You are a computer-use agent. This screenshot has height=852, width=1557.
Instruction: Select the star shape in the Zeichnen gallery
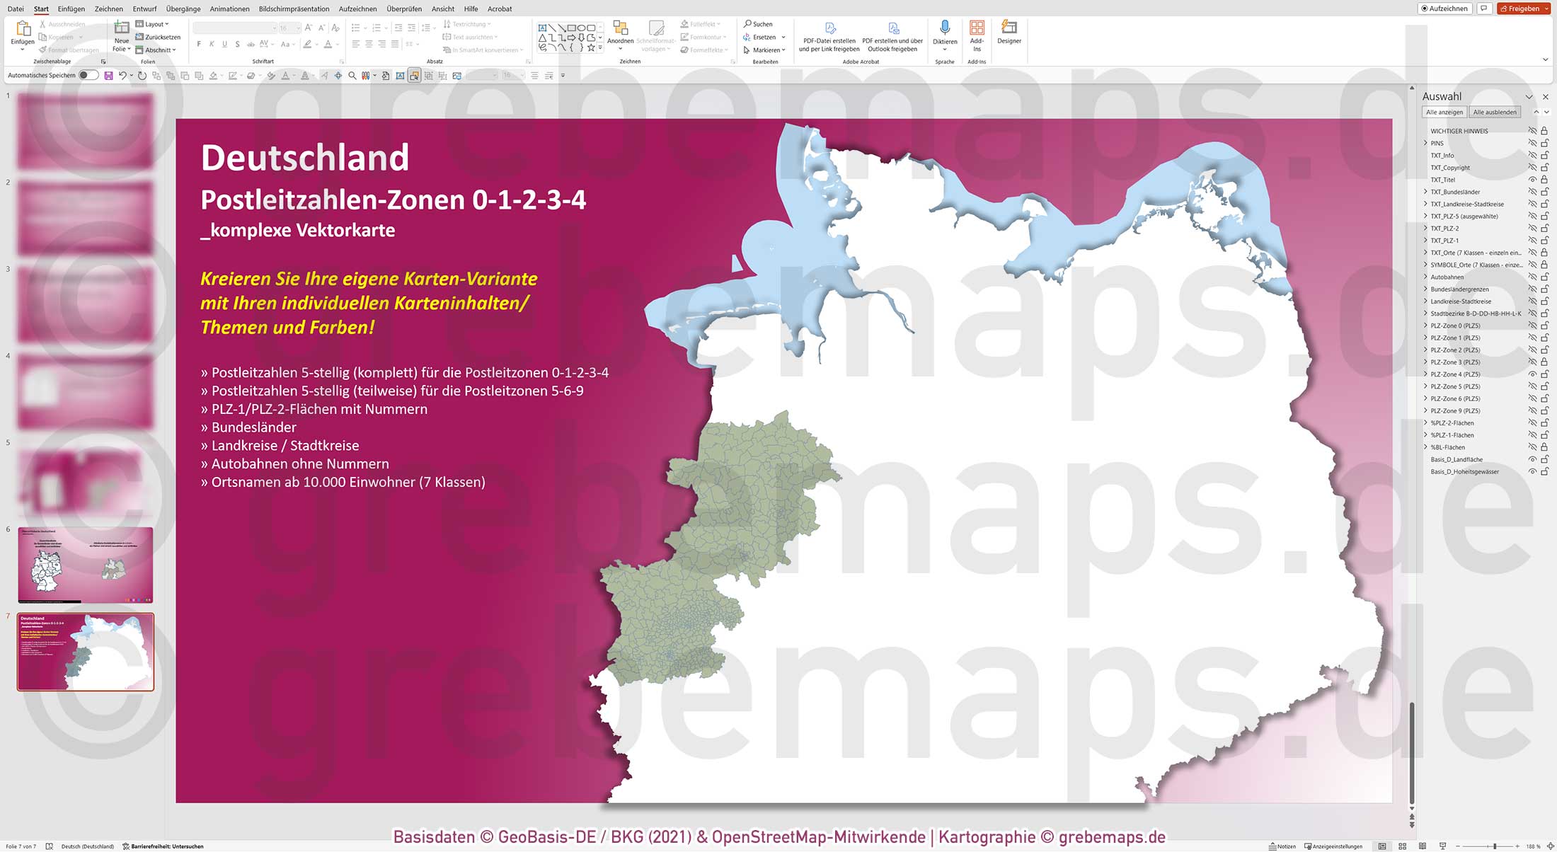click(592, 48)
